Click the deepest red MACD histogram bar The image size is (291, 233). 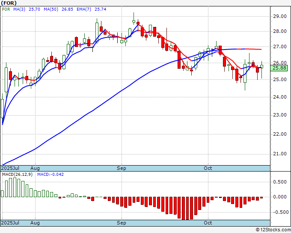pos(183,208)
